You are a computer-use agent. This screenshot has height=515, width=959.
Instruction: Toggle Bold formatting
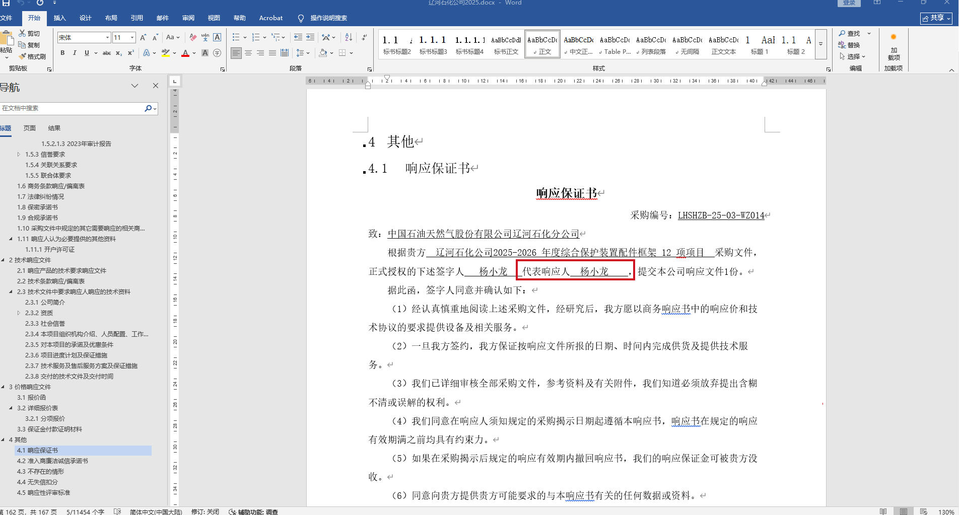pos(62,53)
